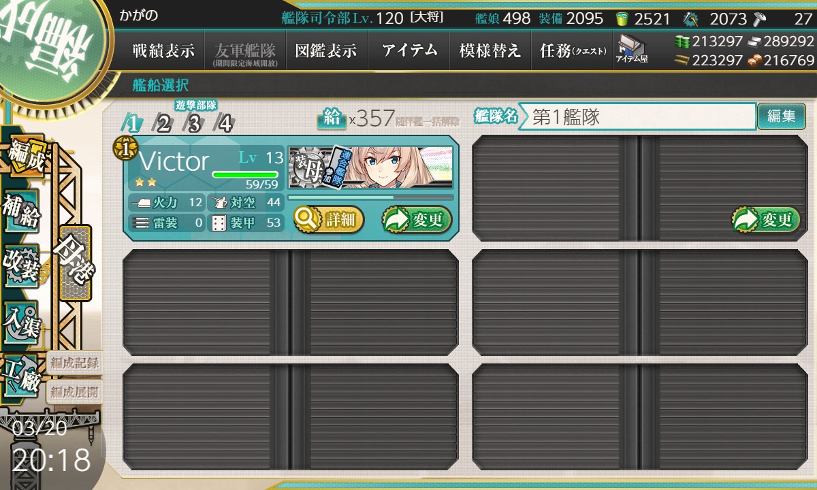Image resolution: width=817 pixels, height=490 pixels.
Task: Switch to fleet 3 遊撃部隊 tab
Action: click(195, 123)
